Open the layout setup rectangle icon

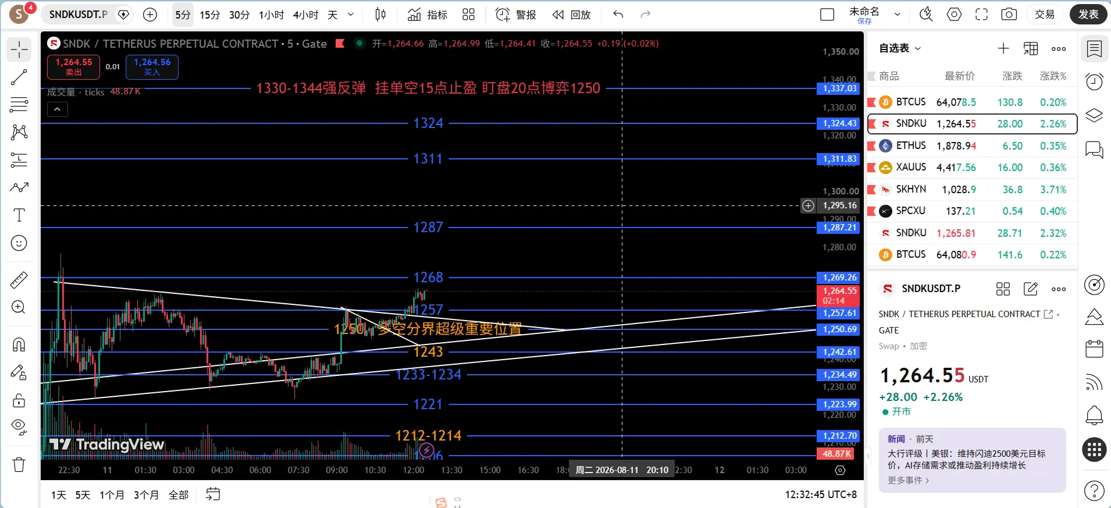point(827,15)
